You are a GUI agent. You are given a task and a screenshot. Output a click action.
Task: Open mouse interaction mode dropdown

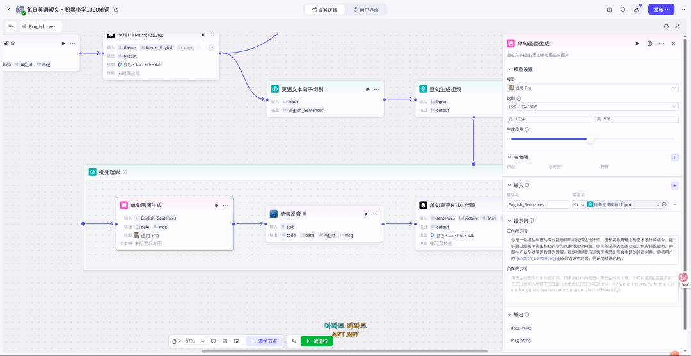[177, 341]
